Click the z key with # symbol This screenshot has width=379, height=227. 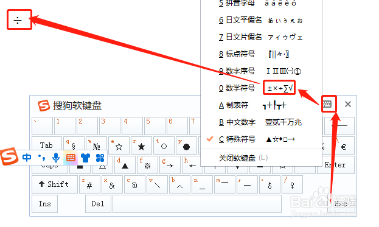pos(89,184)
